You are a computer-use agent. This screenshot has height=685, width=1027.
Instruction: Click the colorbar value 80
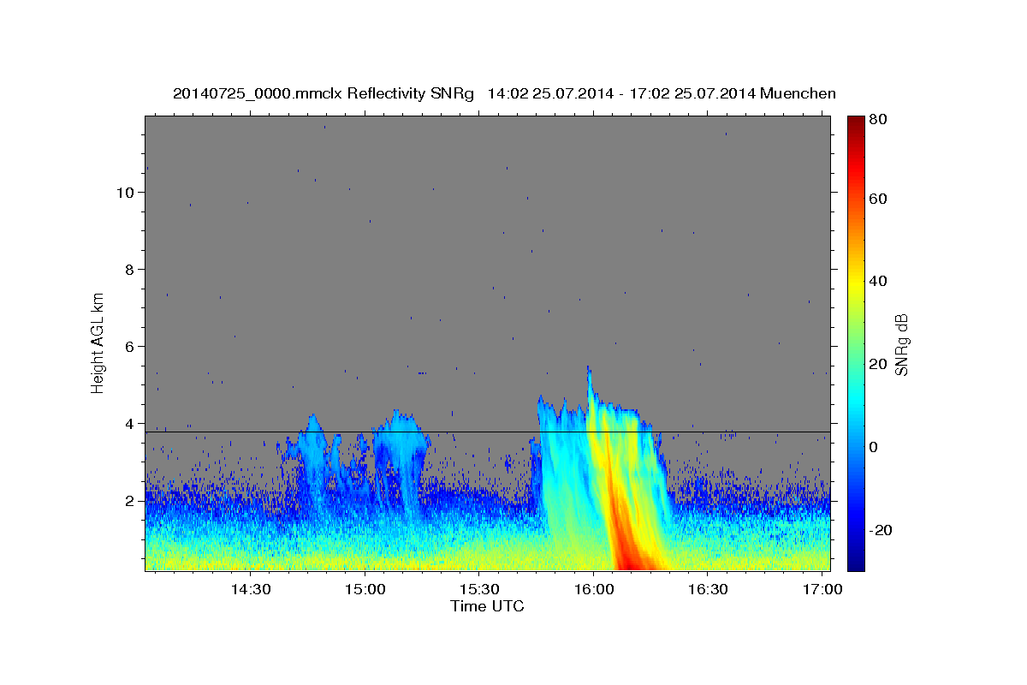pyautogui.click(x=878, y=121)
